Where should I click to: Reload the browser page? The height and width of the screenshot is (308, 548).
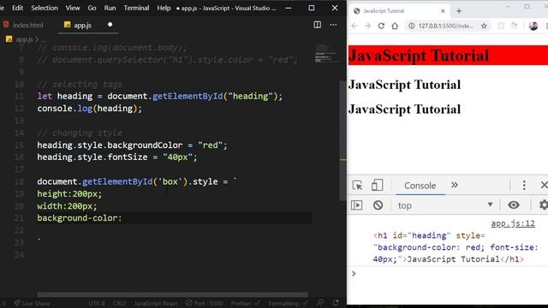coord(381,26)
